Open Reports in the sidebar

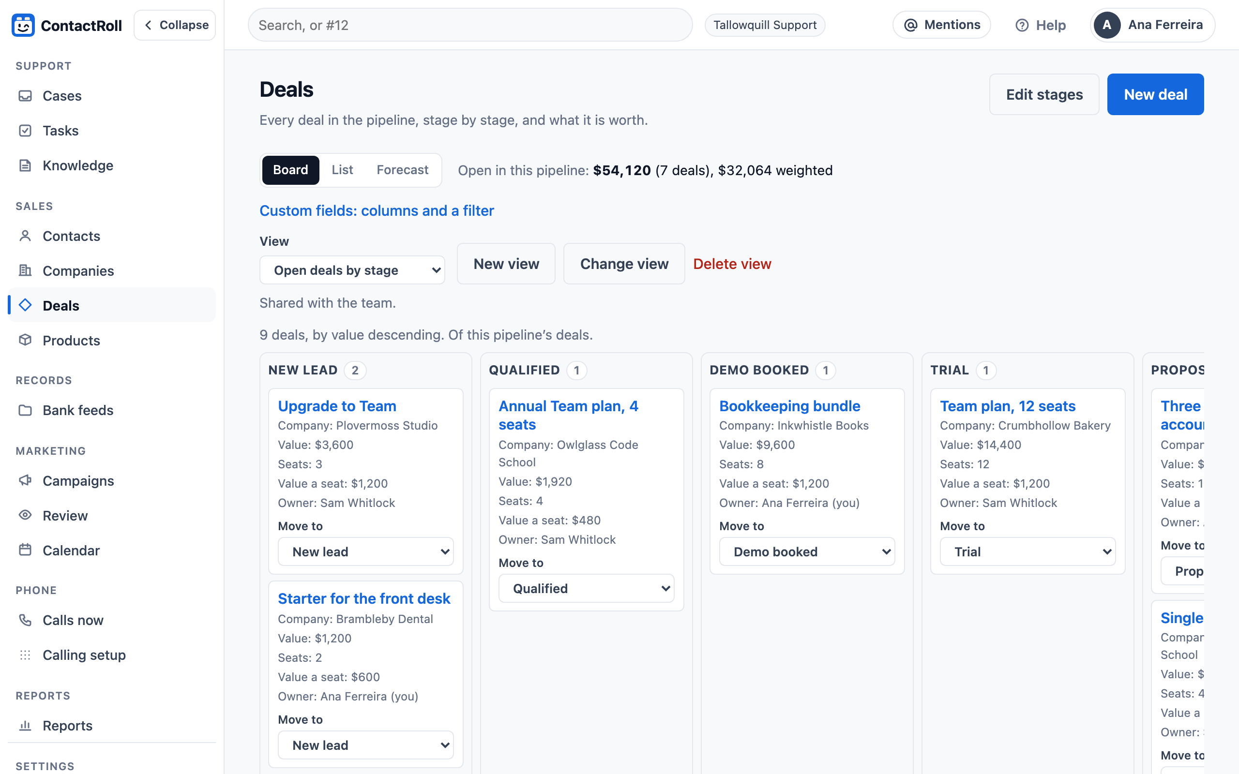112,725
